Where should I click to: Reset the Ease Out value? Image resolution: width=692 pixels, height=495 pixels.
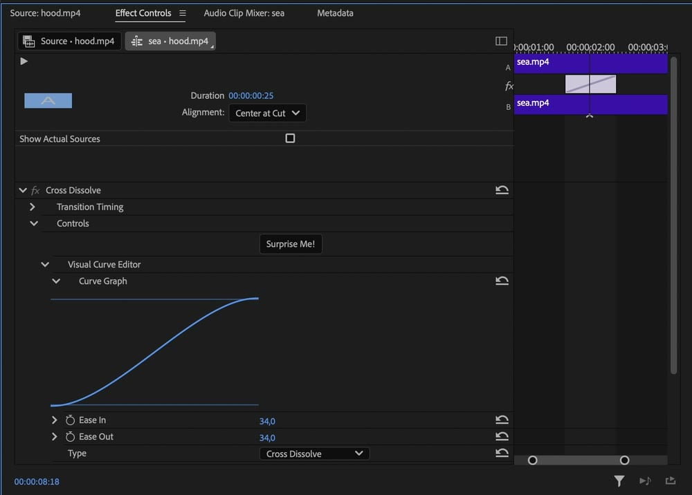pos(502,436)
